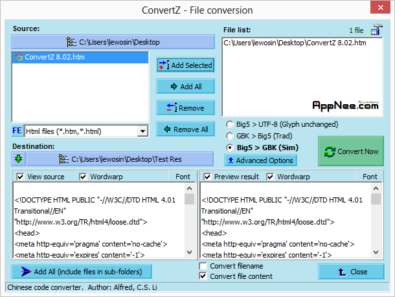Viewport: 395px width, 297px height.
Task: Click the Close button at bottom
Action: tap(351, 272)
